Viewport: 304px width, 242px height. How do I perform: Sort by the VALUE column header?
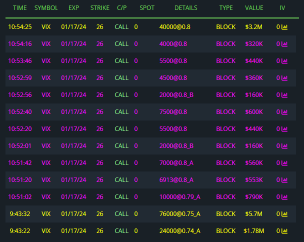[x=254, y=8]
